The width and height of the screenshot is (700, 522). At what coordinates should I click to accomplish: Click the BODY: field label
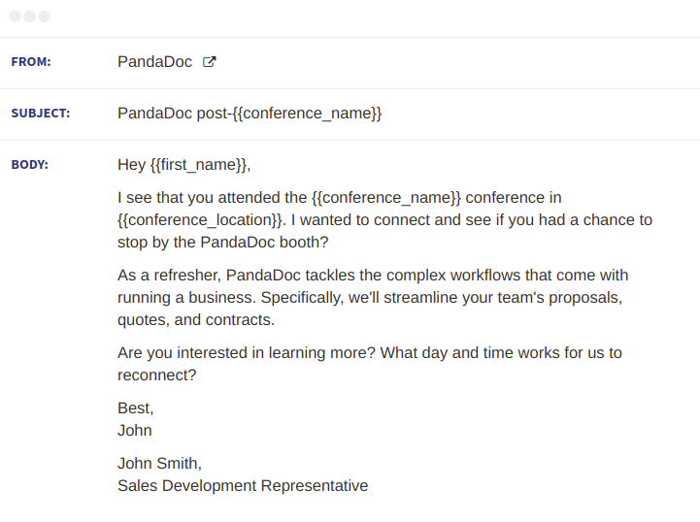pos(29,165)
